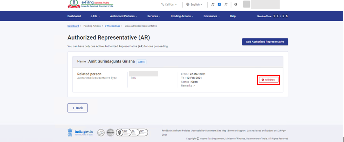
Task: Withdraw the active authorized representative
Action: (x=268, y=80)
